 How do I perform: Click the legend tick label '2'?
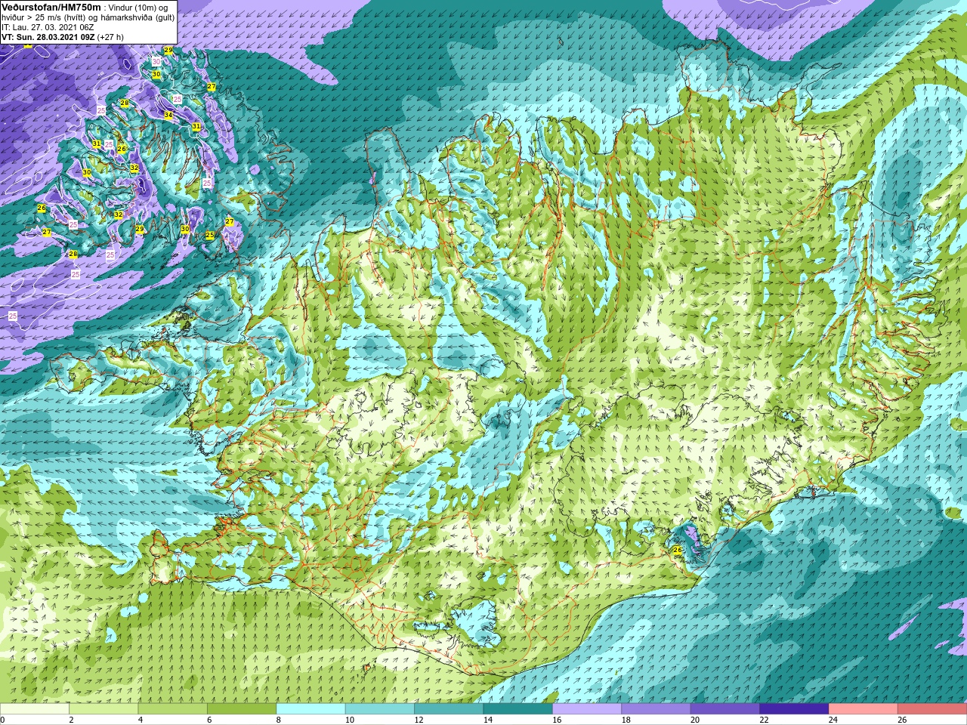click(x=71, y=720)
